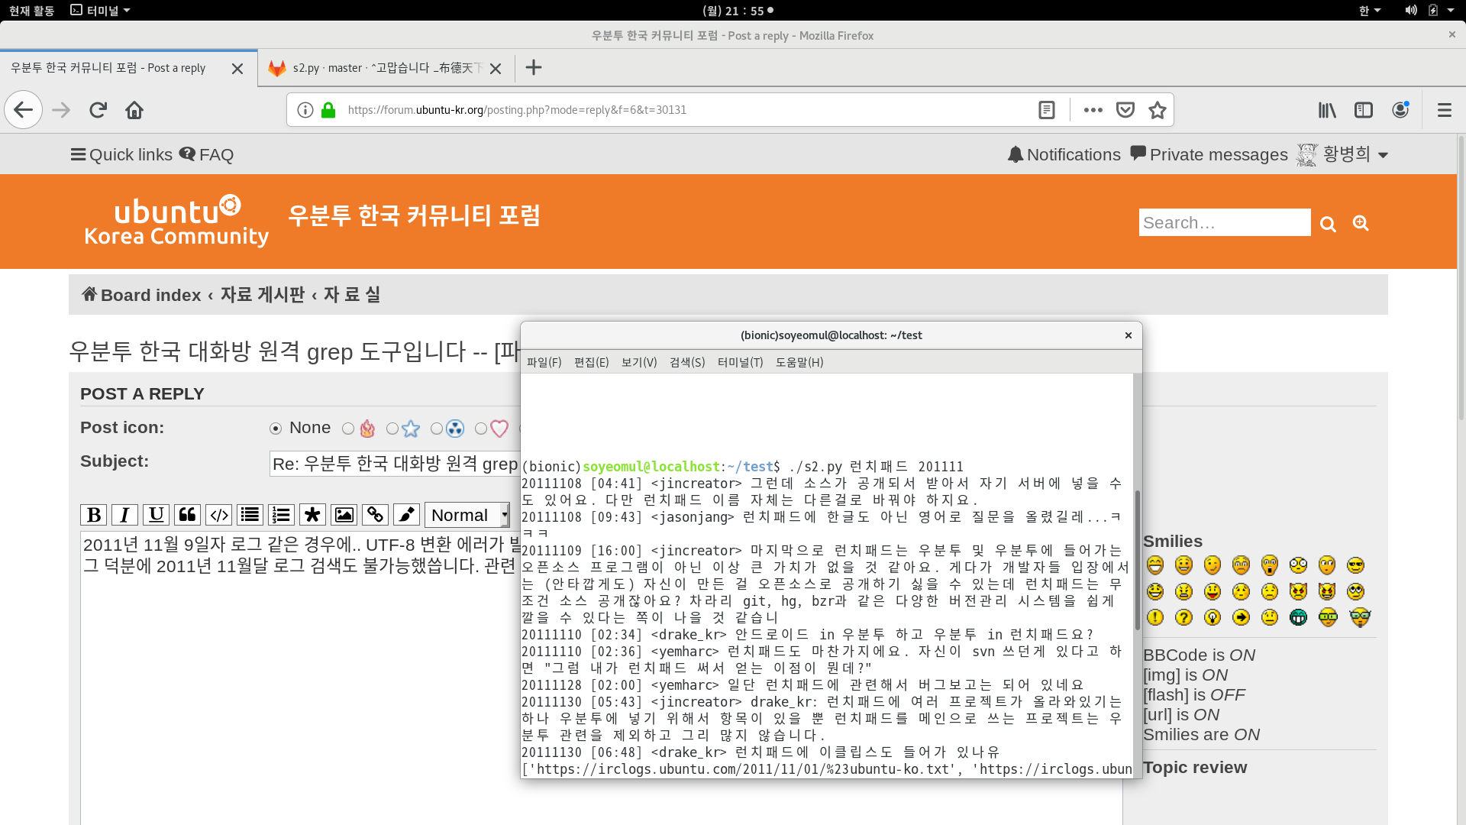Select the fire post icon
This screenshot has height=825, width=1466.
coord(348,429)
